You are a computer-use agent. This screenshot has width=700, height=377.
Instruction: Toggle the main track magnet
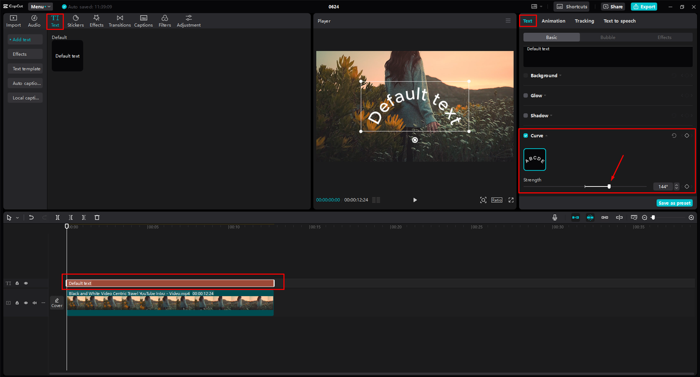coord(575,217)
